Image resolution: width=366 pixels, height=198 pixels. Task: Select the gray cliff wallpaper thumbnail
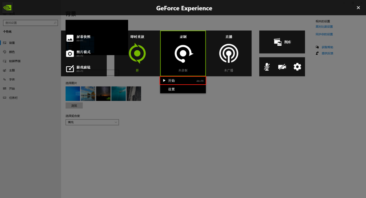[x=134, y=93]
